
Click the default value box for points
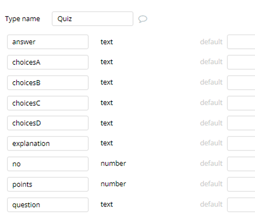click(241, 184)
